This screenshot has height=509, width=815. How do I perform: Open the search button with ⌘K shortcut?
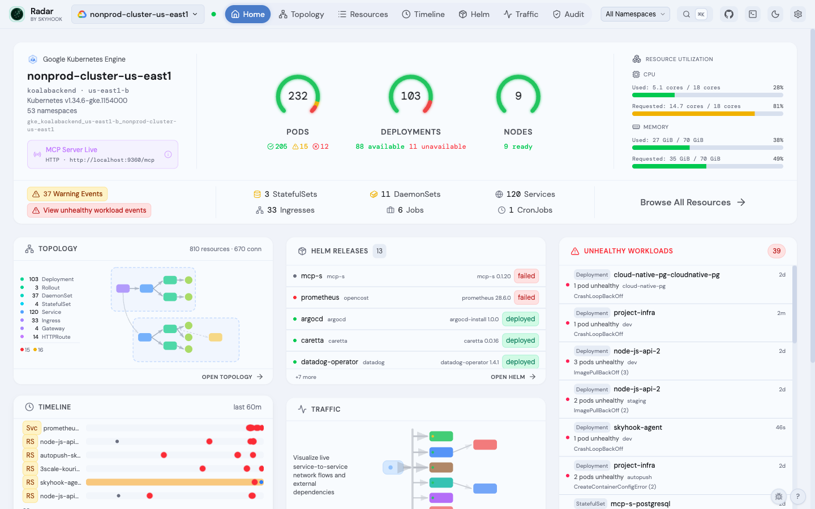[x=694, y=14]
